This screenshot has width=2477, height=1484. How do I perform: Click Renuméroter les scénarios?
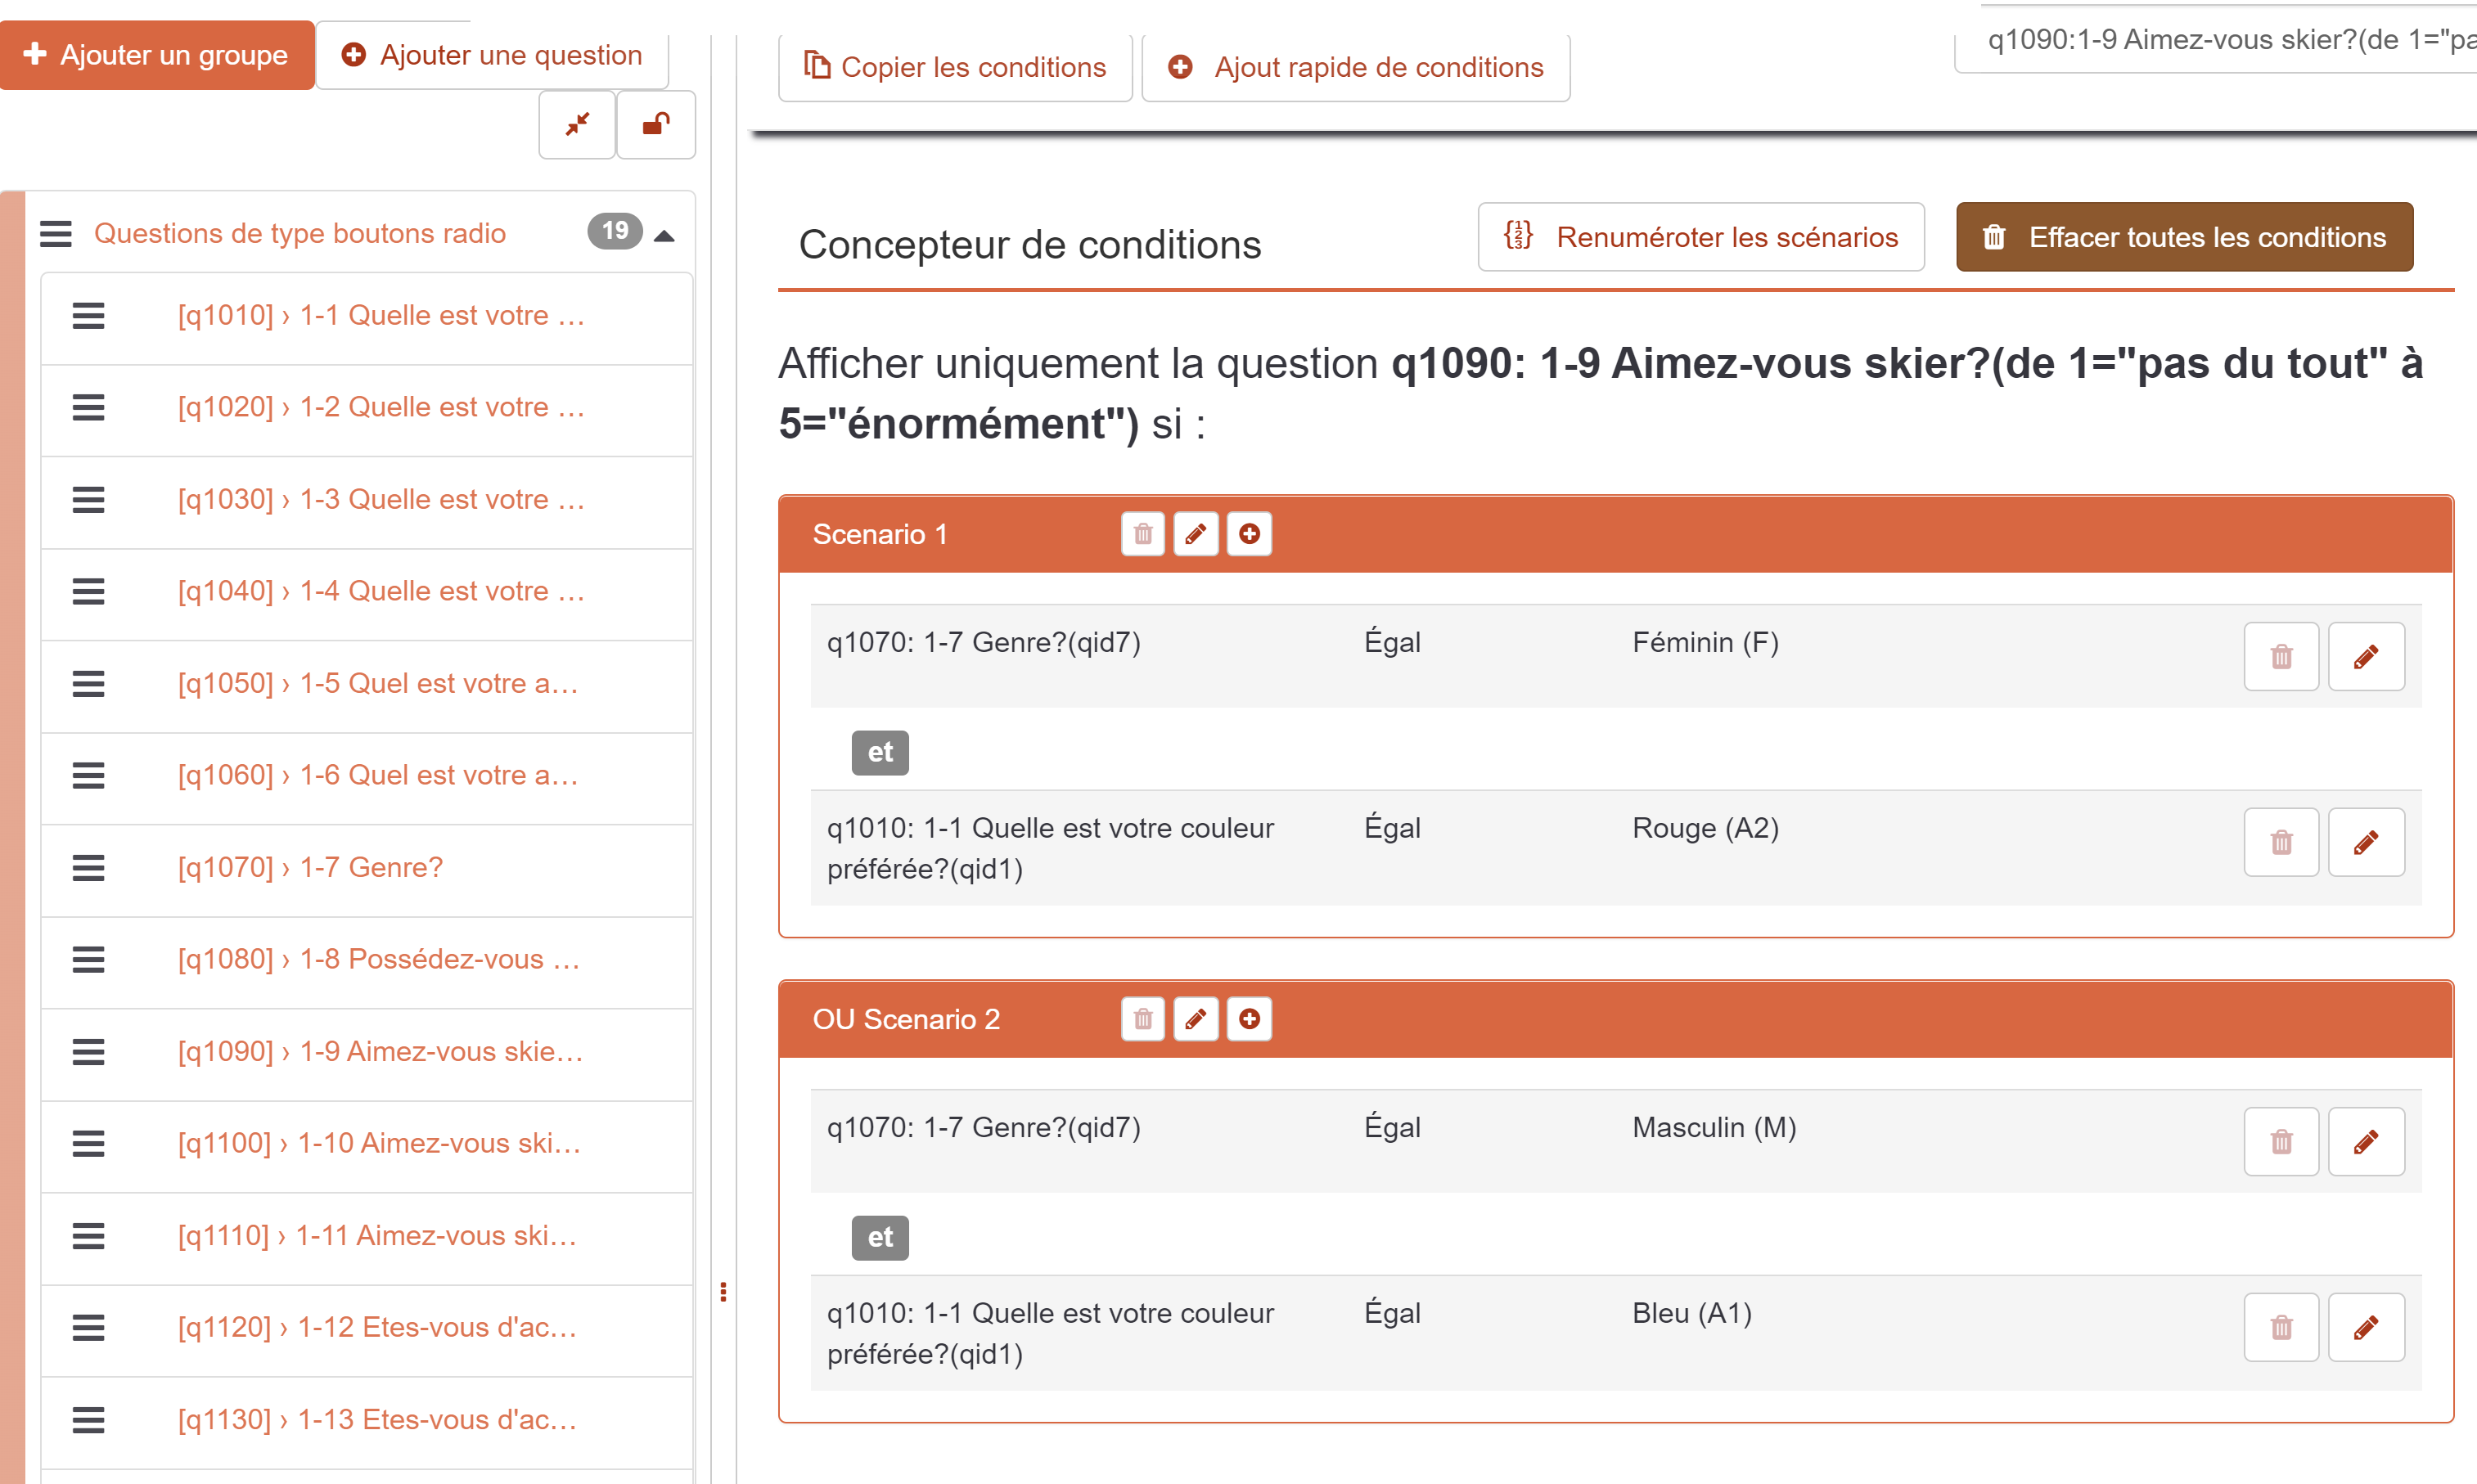coord(1700,237)
